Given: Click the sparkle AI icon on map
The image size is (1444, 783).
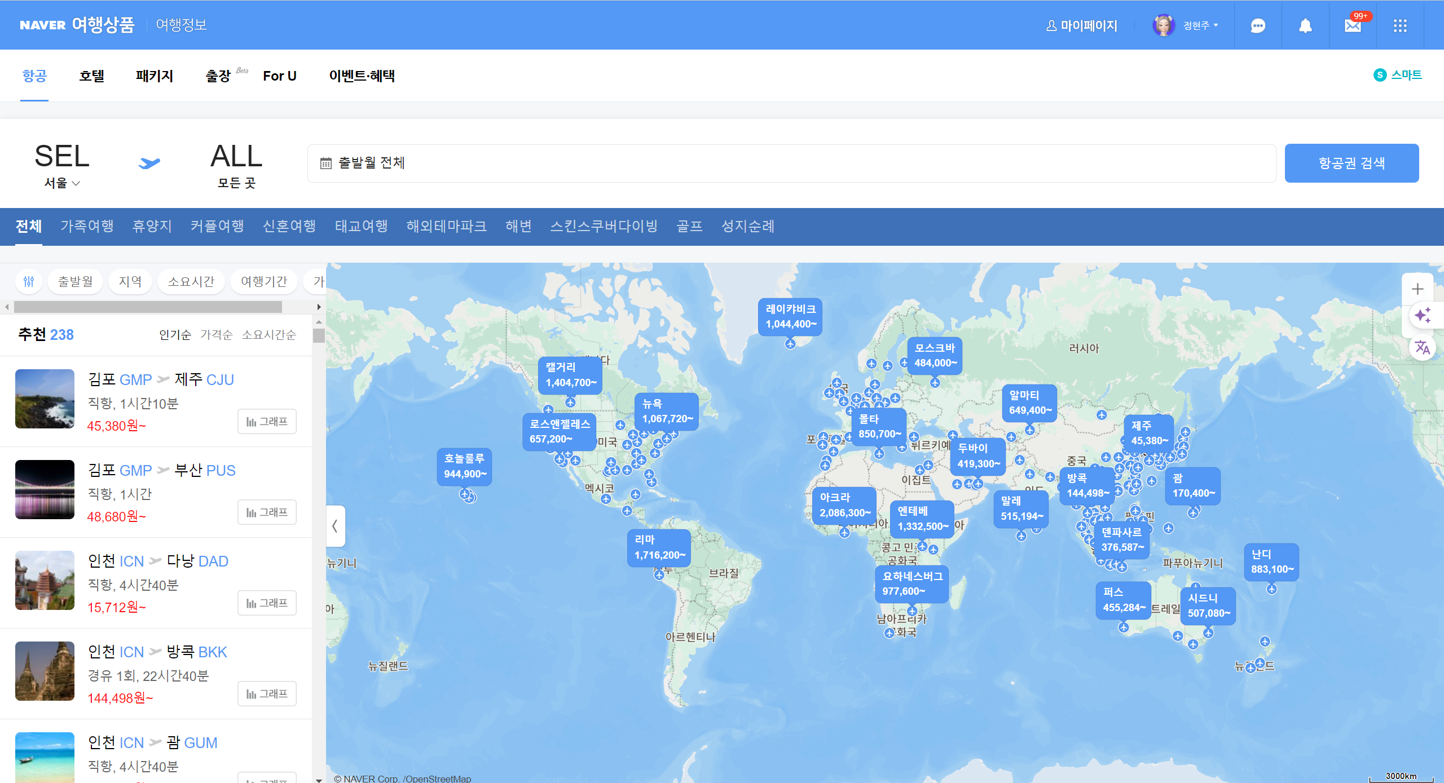Looking at the screenshot, I should [1423, 315].
